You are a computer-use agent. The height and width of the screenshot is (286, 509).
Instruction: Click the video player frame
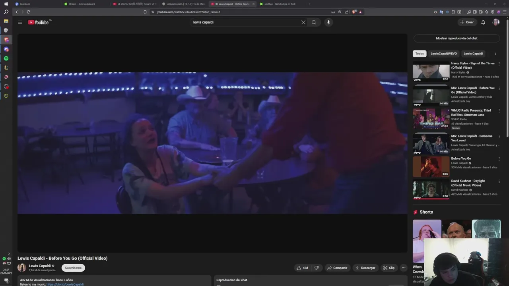point(212,143)
